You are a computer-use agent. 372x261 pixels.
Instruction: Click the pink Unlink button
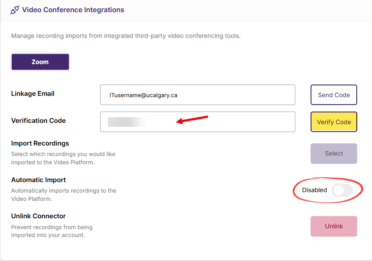334,226
